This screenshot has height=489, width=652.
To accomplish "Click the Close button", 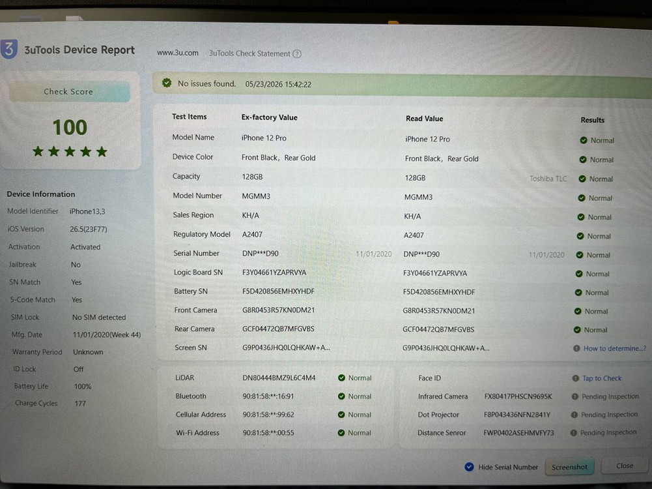I will pyautogui.click(x=625, y=466).
